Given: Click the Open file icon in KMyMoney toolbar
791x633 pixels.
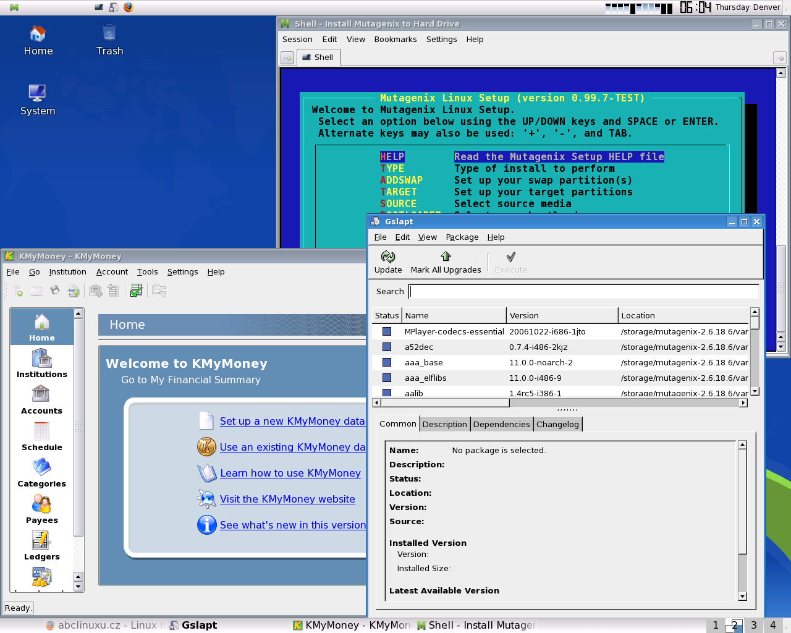Looking at the screenshot, I should (36, 291).
